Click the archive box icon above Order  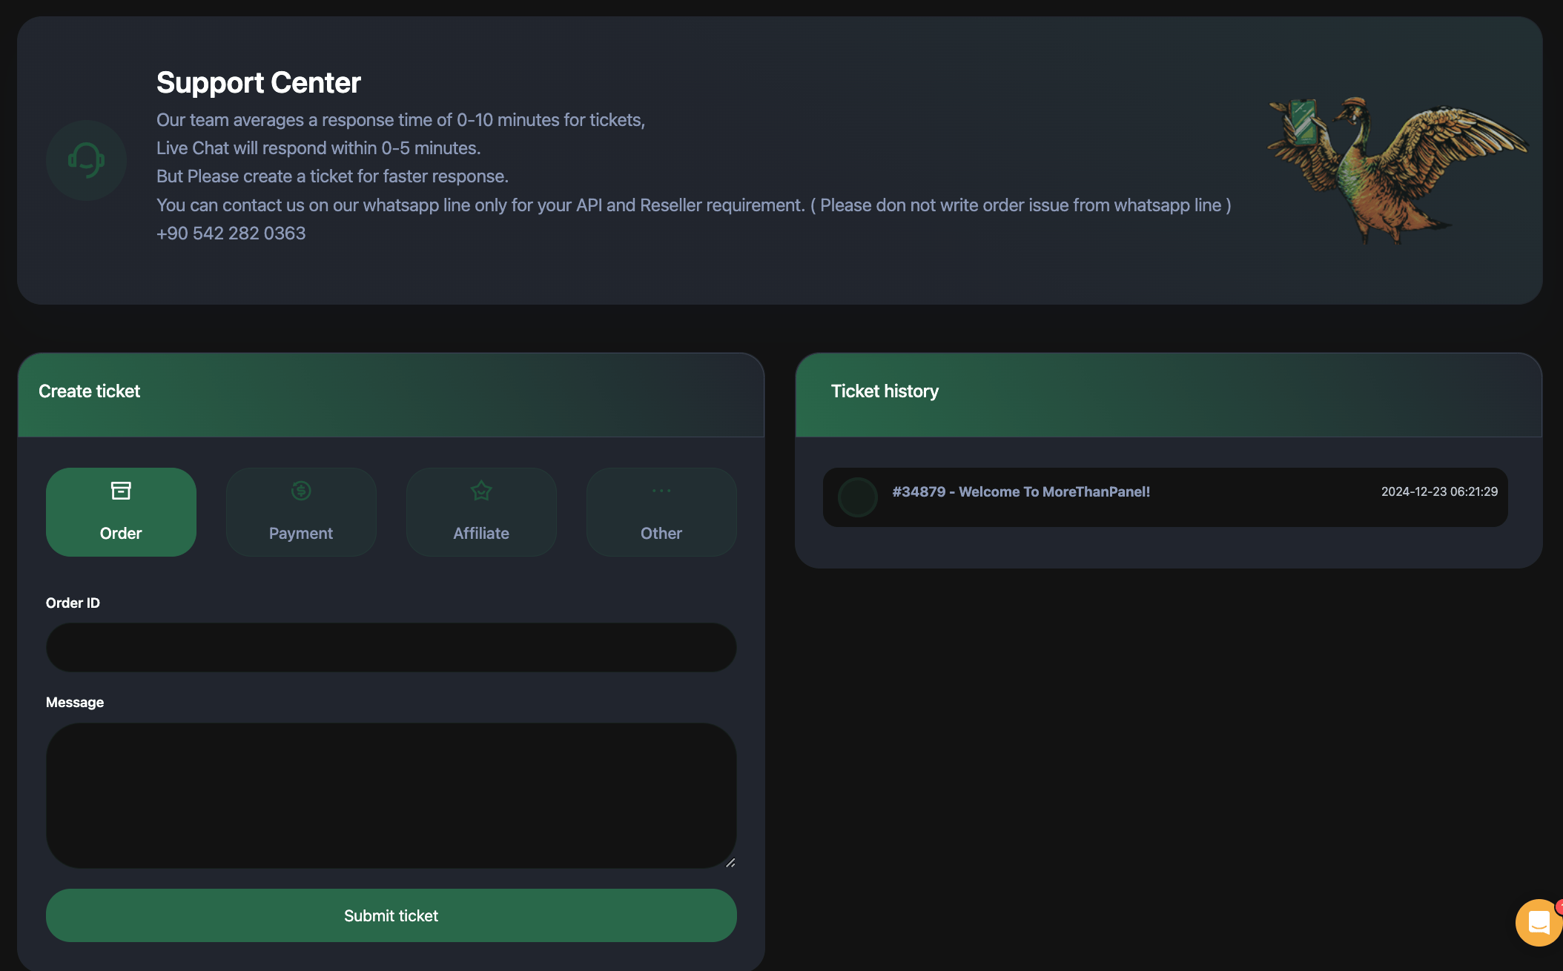click(x=121, y=491)
